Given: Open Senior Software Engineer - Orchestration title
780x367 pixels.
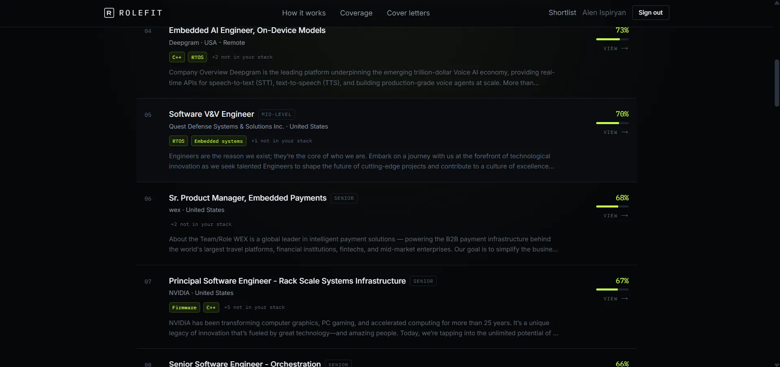Looking at the screenshot, I should click(x=244, y=363).
